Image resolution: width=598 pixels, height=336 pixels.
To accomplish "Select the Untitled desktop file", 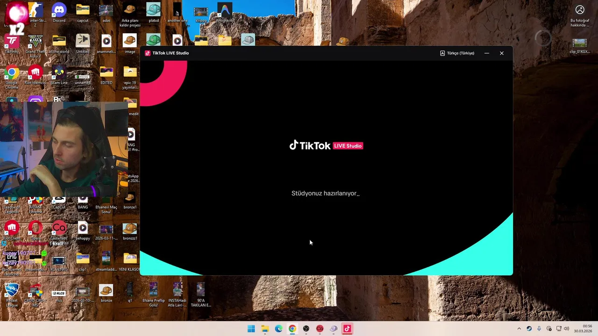I will 83,44.
